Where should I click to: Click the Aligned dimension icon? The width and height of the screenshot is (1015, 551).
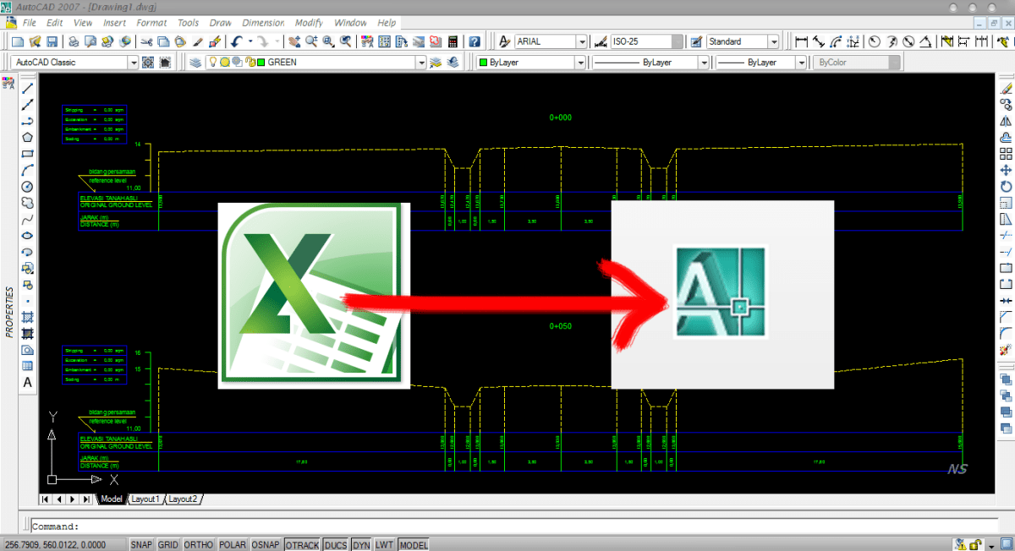click(819, 41)
